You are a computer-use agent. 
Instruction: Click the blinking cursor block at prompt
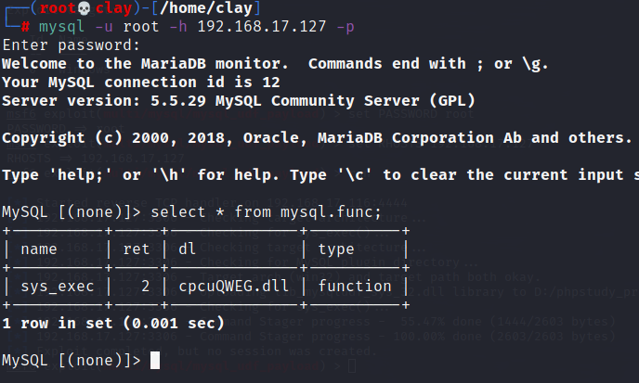click(155, 361)
